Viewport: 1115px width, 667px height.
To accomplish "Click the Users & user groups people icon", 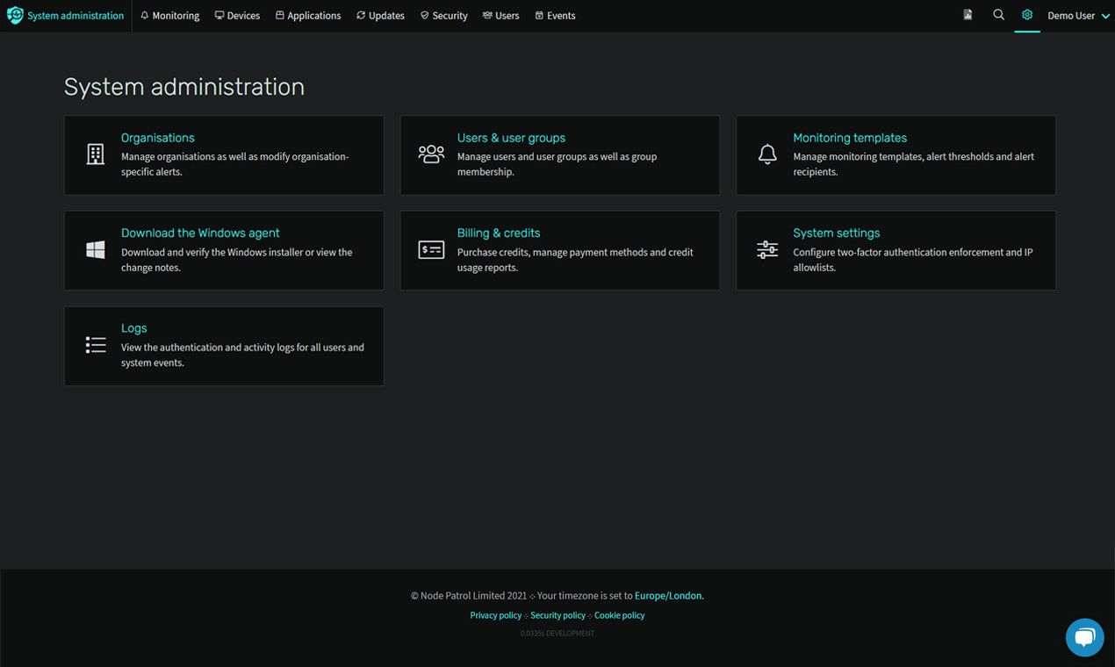I will point(431,154).
